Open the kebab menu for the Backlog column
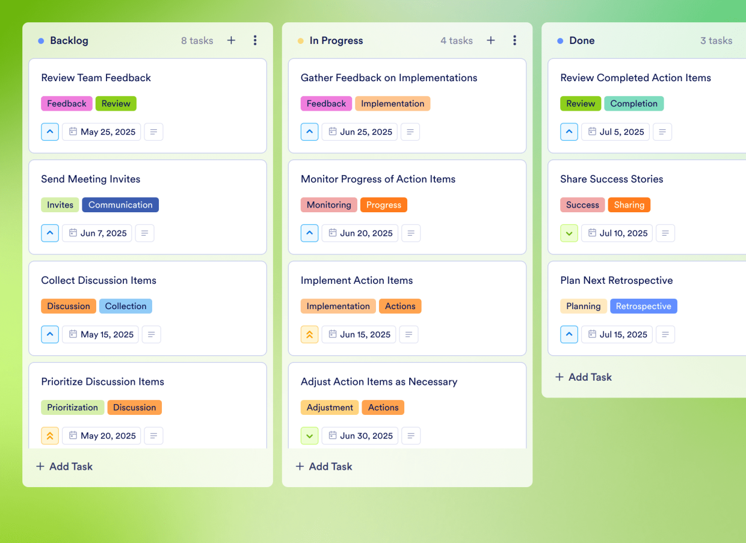 (255, 40)
